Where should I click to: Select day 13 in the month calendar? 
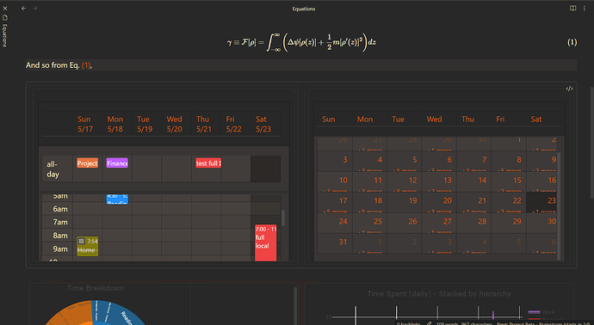coord(439,181)
